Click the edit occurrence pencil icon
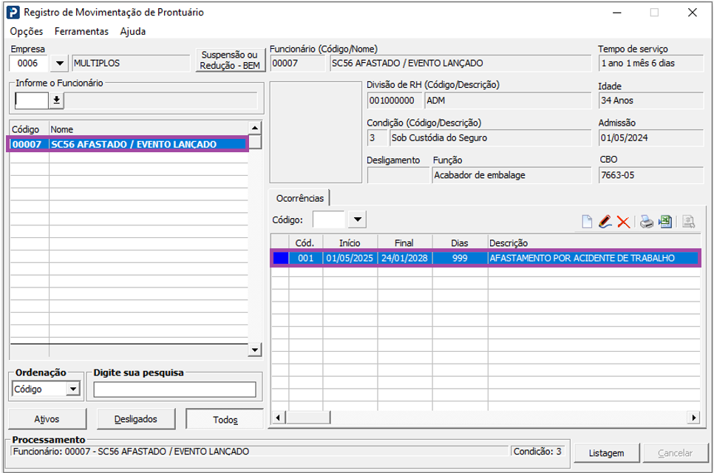Image resolution: width=714 pixels, height=473 pixels. point(605,222)
